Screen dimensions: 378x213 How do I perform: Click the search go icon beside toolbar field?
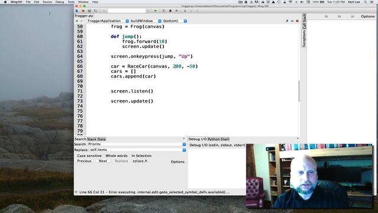148,11
